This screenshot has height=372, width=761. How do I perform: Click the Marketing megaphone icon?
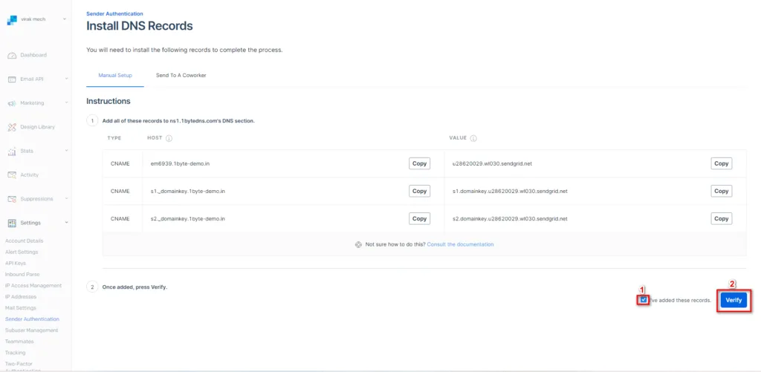12,103
